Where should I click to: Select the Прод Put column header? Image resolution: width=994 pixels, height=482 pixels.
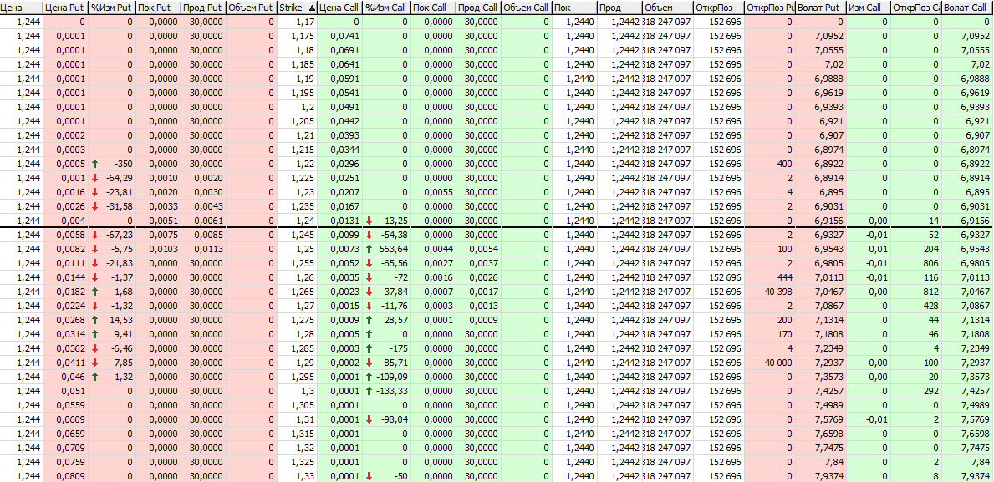coord(203,8)
